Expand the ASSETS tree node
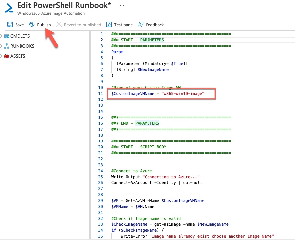Viewport: 295px width, 240px height. tap(2, 56)
